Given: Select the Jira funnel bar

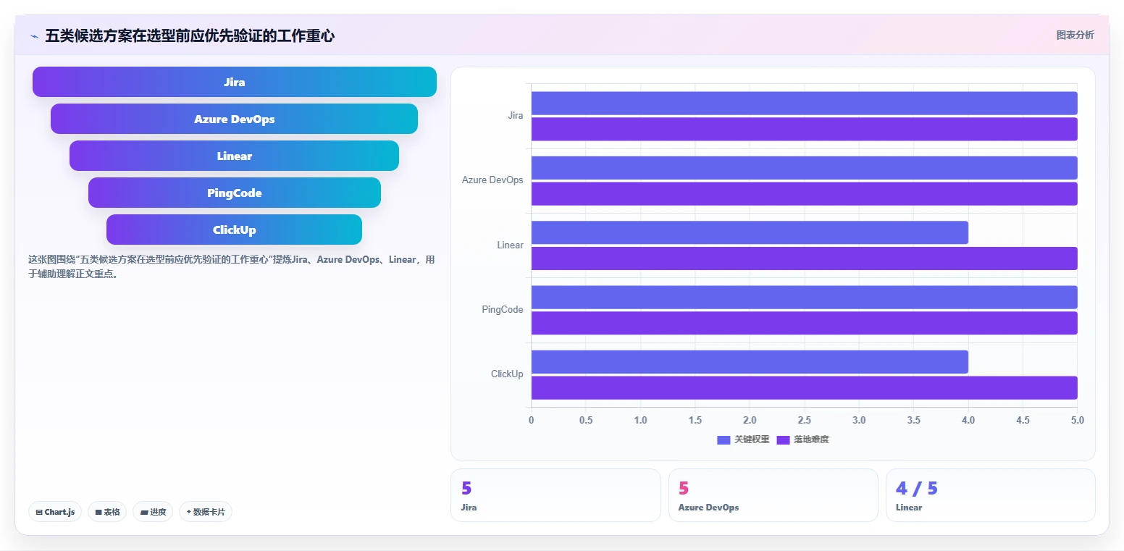Looking at the screenshot, I should pos(235,82).
